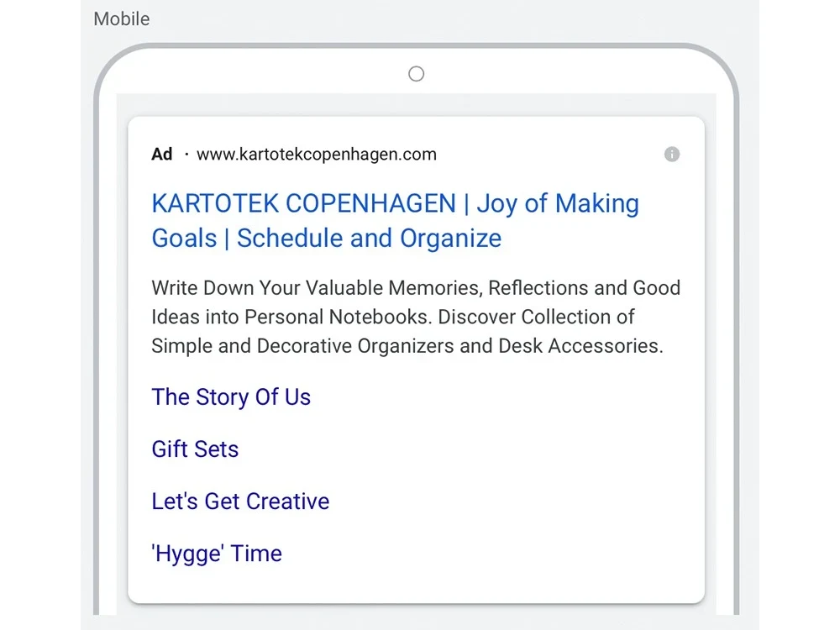Click the ad info icon
Screen dimensions: 840x630
(x=672, y=155)
